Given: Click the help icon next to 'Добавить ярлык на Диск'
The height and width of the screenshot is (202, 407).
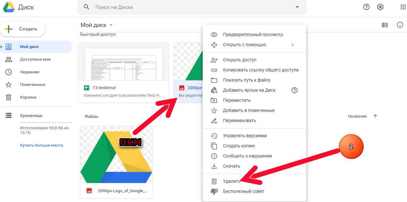Looking at the screenshot, I should 294,90.
